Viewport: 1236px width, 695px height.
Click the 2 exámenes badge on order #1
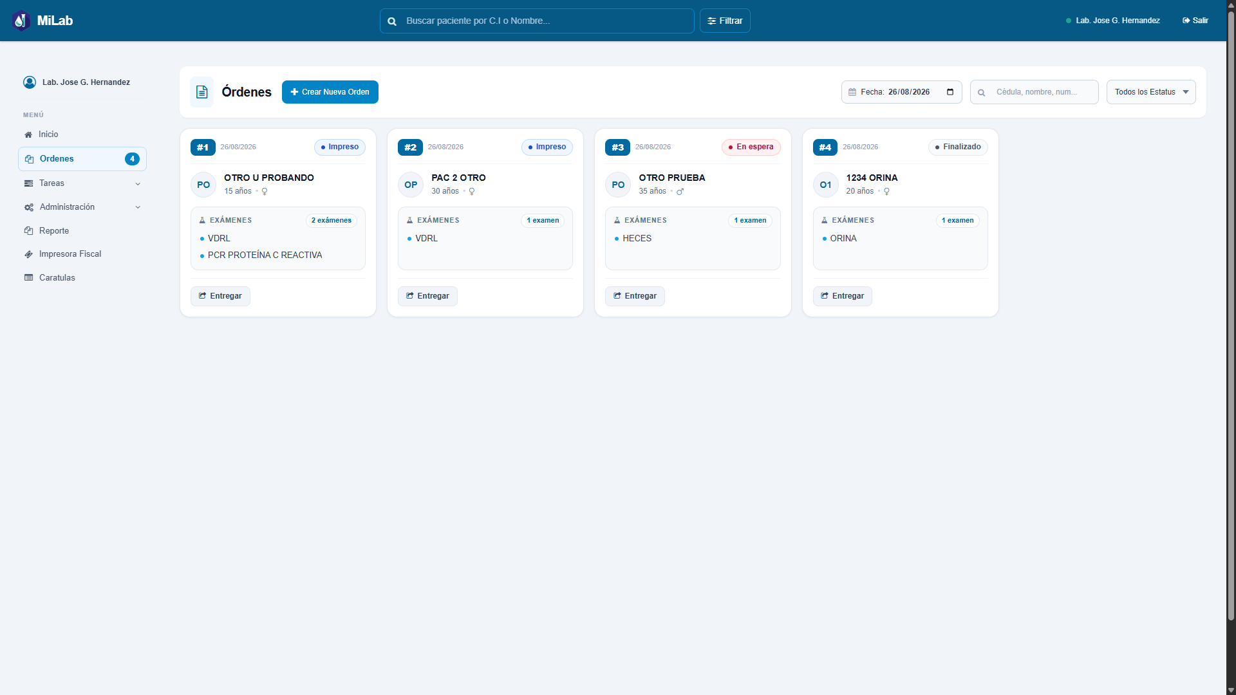pos(332,221)
